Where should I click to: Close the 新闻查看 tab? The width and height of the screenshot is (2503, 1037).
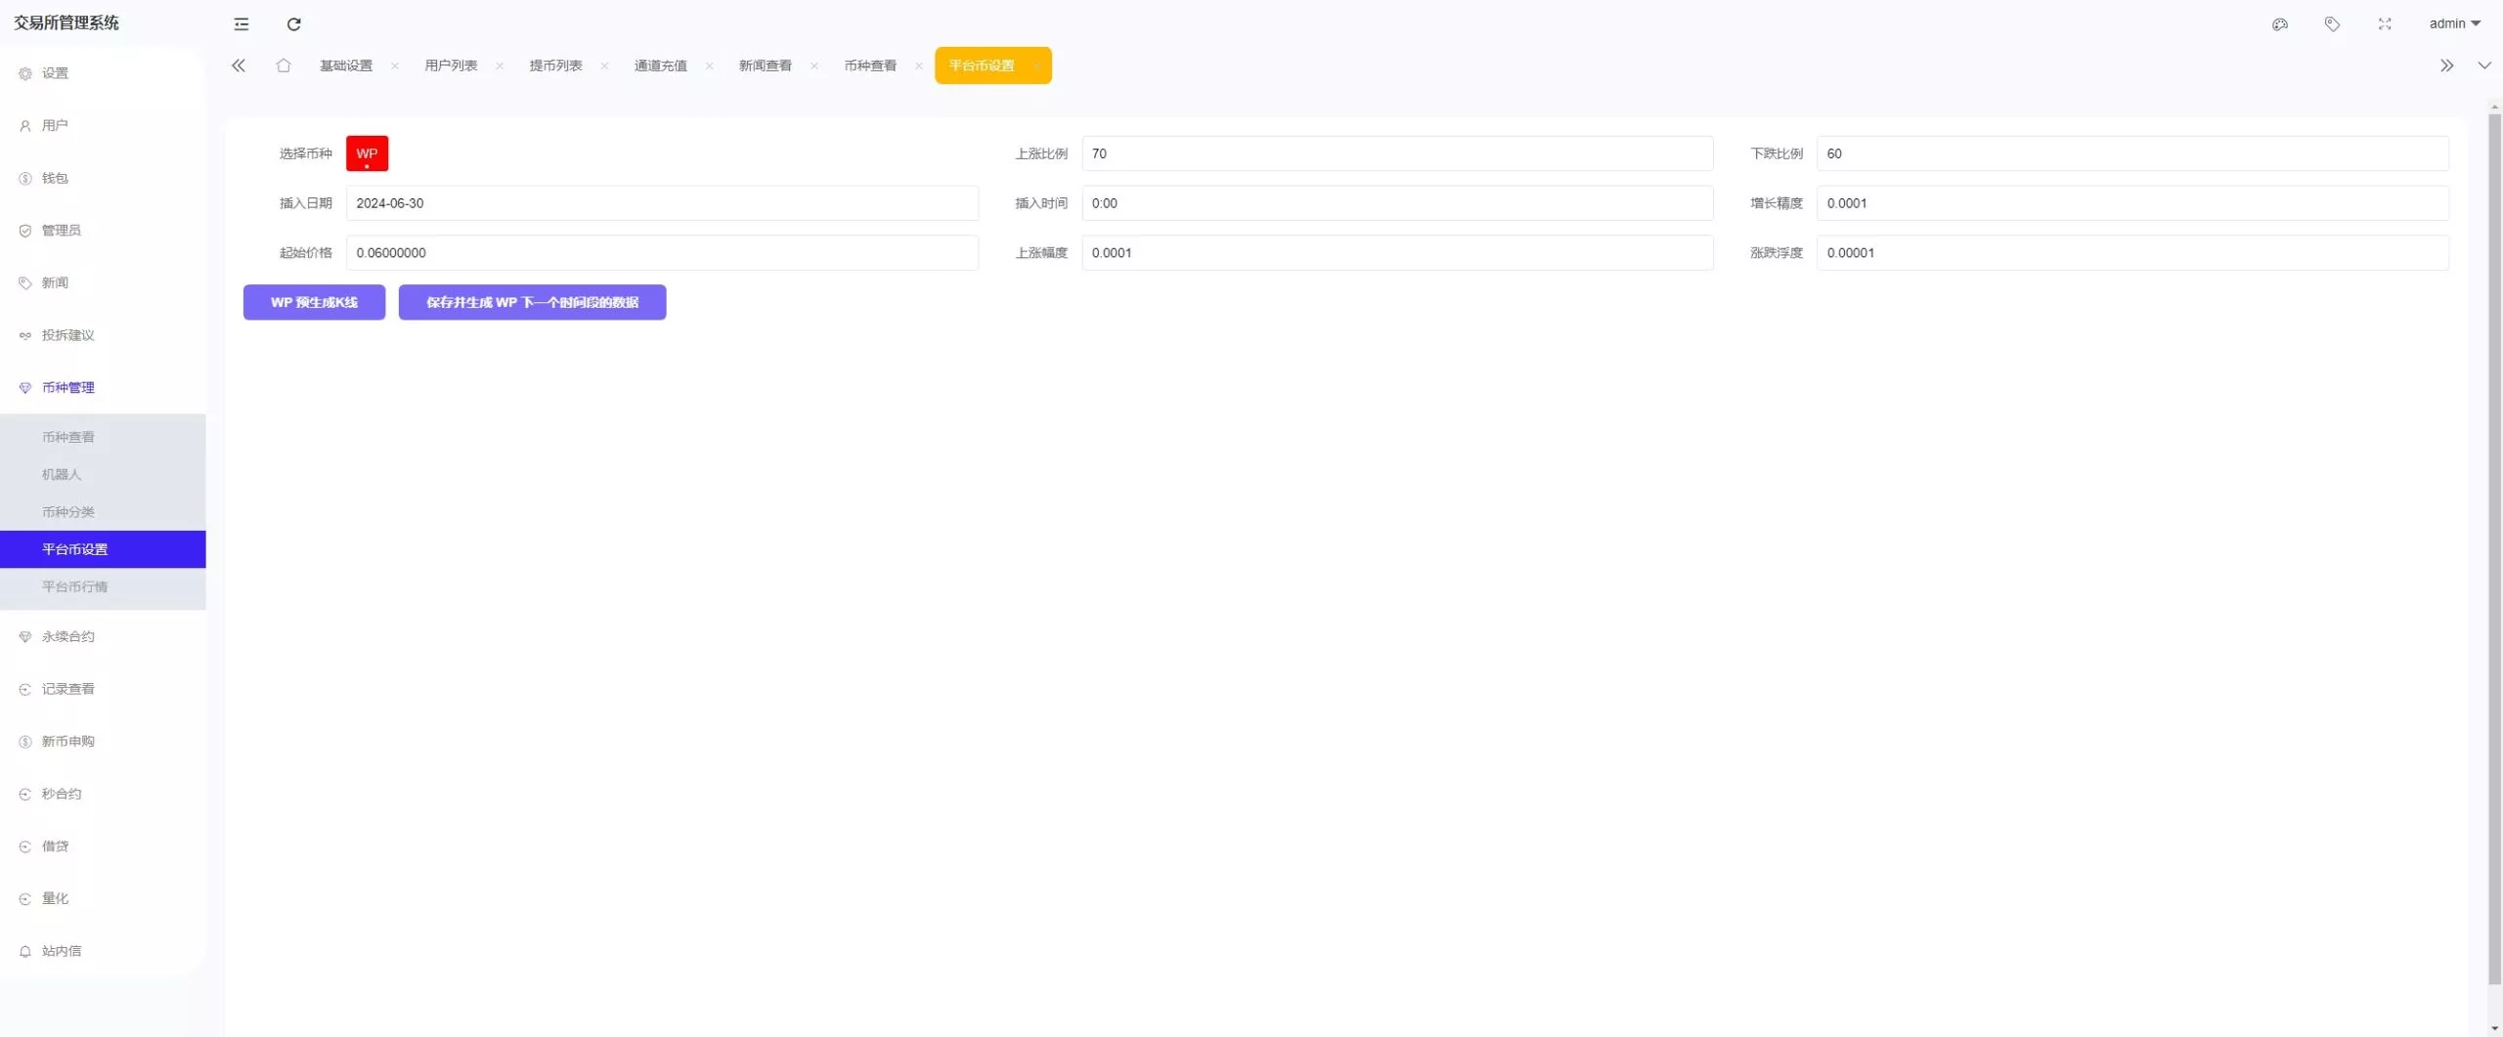point(814,65)
